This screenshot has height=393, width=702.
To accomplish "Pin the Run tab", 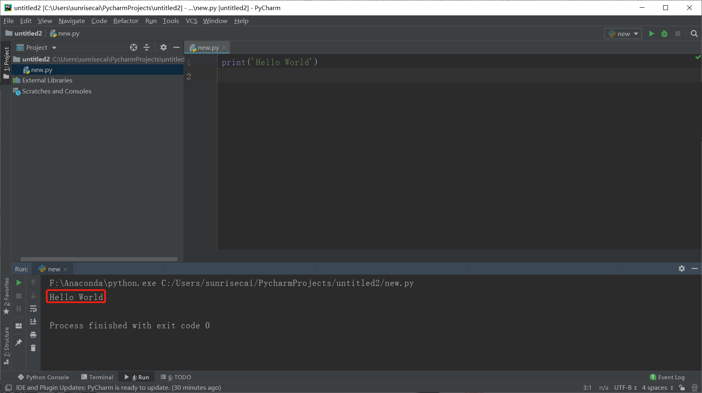I will (19, 342).
